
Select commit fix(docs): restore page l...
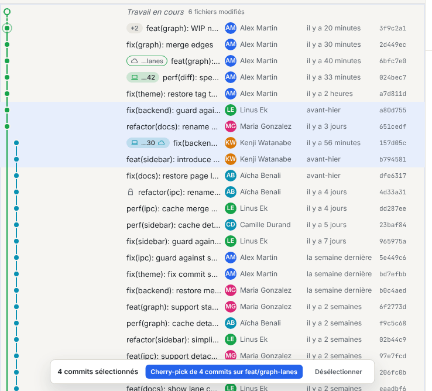coord(173,176)
